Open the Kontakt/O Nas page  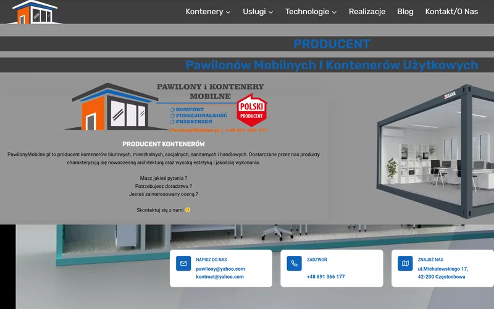[451, 12]
